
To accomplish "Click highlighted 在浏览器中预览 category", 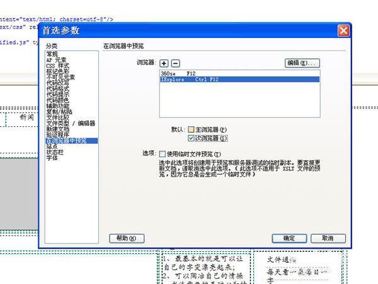I will (x=72, y=141).
